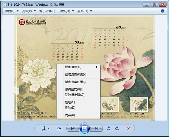Viewport: 169px width, 137px height.
Task: Expand the 開啟檔案(H) submenu arrow
Action: (x=97, y=67)
